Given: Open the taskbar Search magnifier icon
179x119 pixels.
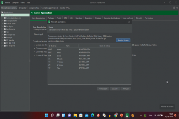Looking at the screenshot, I should tap(52, 115).
